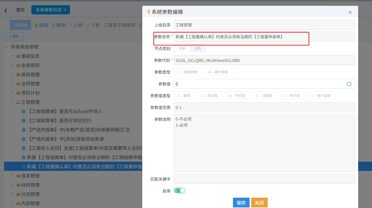The image size is (372, 208).
Task: Click the document icon of 【工程结算单】是否可添加空行
Action: [24, 121]
